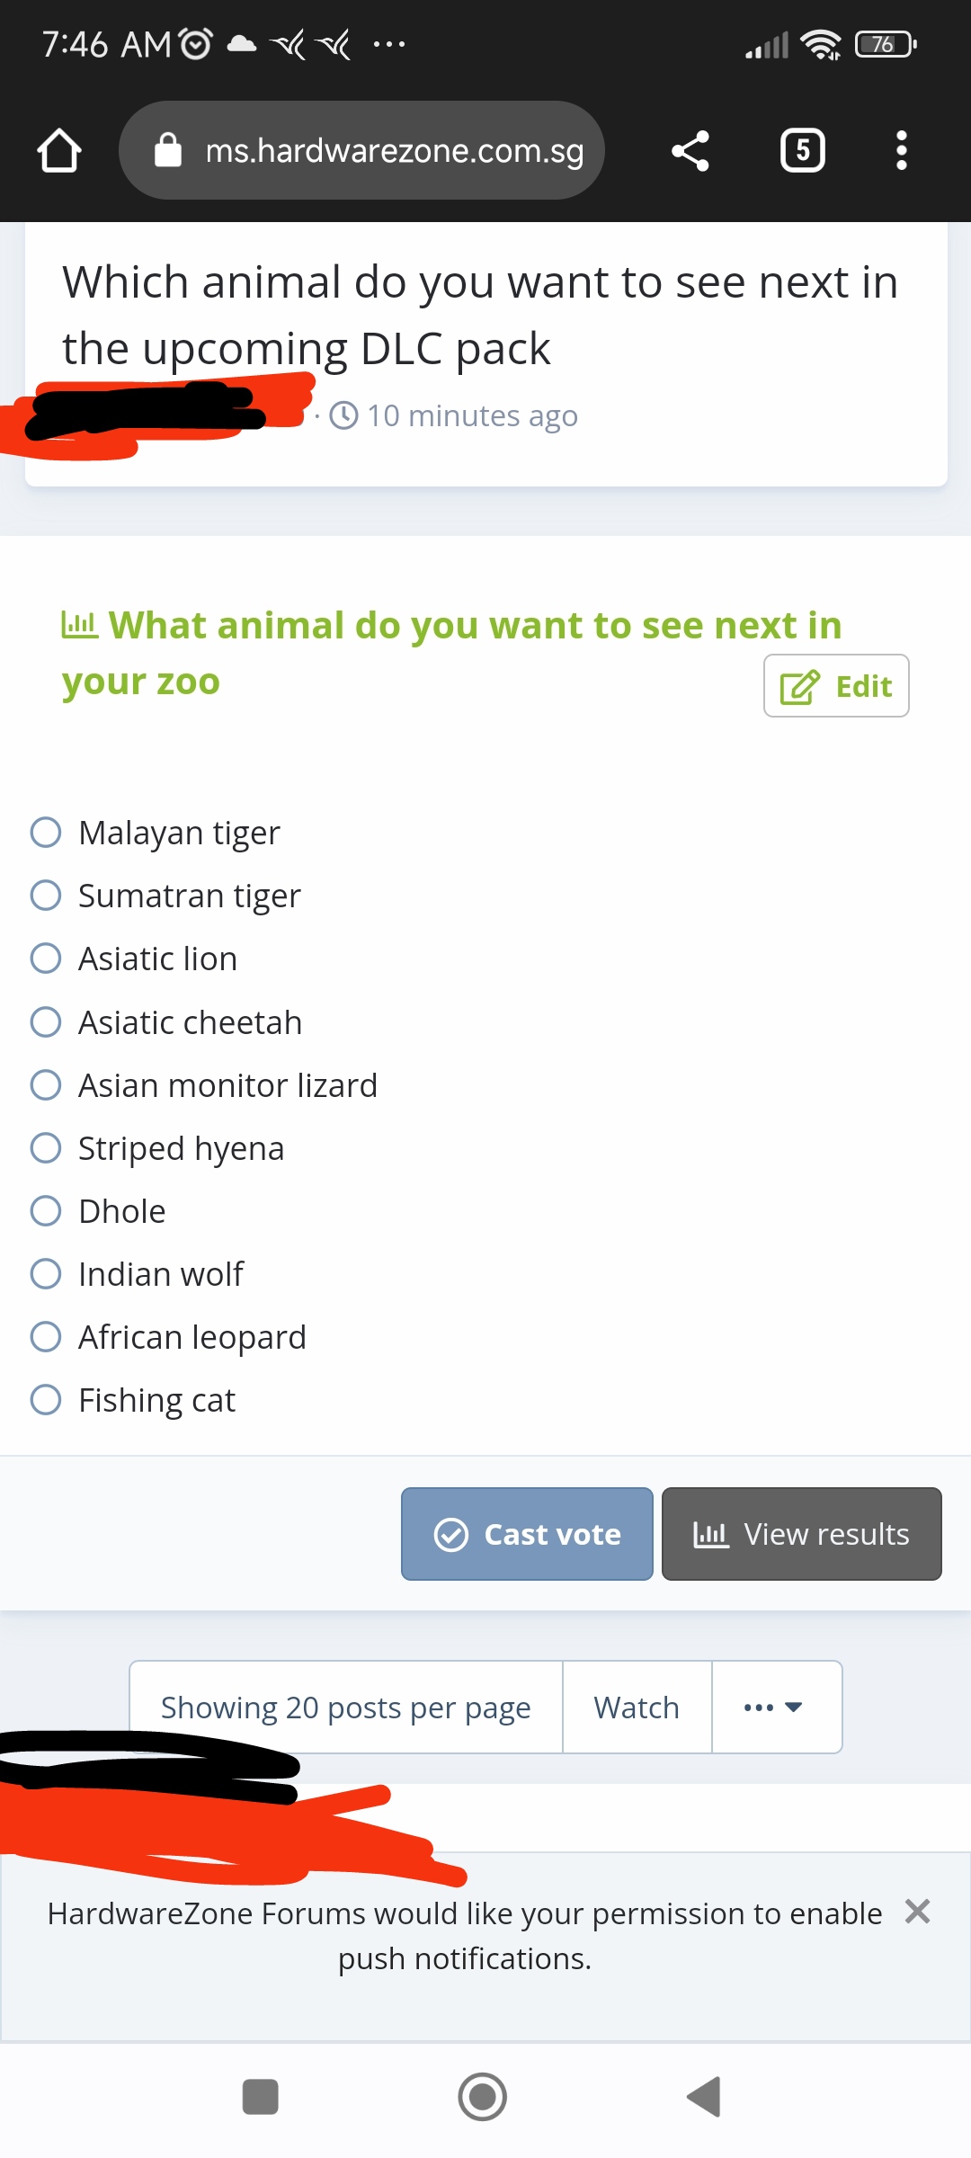Click the Watch thread button
The width and height of the screenshot is (971, 2158).
tap(637, 1707)
